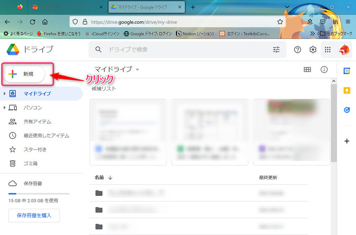Open the マイドライブ title dropdown
Screen dimensions: 356x235
pos(116,69)
